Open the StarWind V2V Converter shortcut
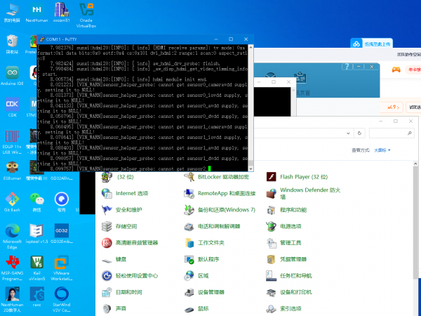The height and width of the screenshot is (316, 421). click(x=61, y=295)
